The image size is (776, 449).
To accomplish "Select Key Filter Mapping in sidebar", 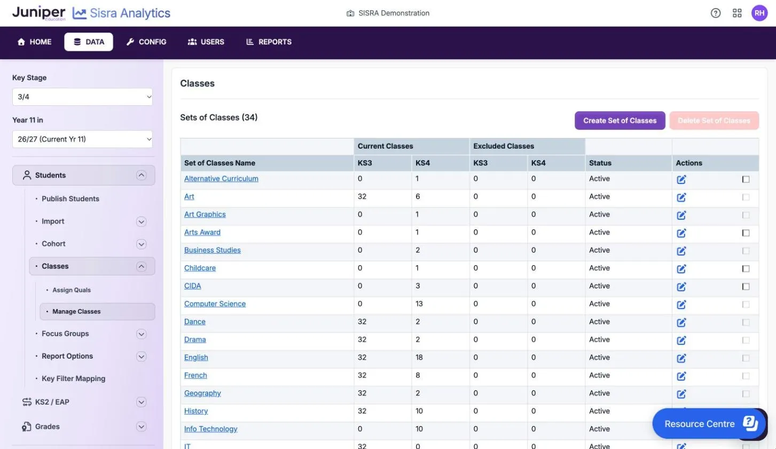I will 74,378.
